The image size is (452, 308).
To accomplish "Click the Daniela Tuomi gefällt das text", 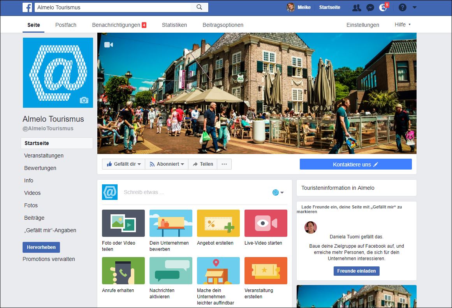I will point(357,237).
